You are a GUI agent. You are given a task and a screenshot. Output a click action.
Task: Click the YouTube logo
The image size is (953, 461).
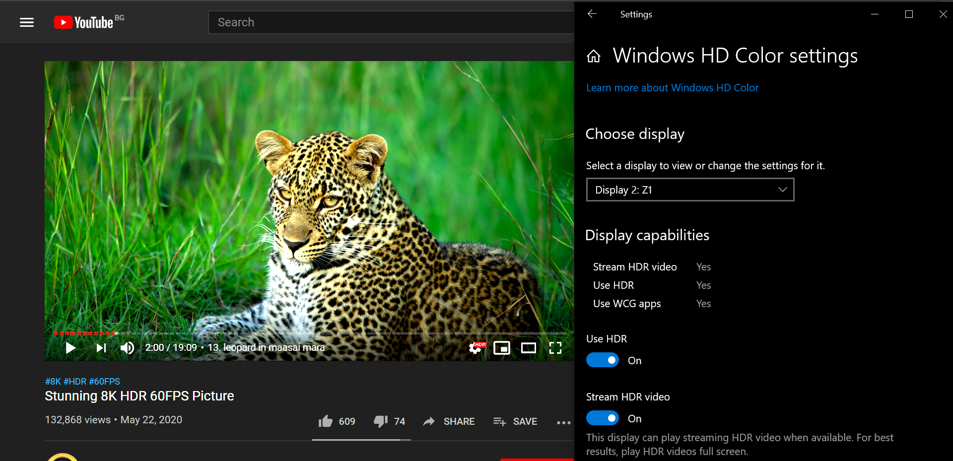(84, 22)
